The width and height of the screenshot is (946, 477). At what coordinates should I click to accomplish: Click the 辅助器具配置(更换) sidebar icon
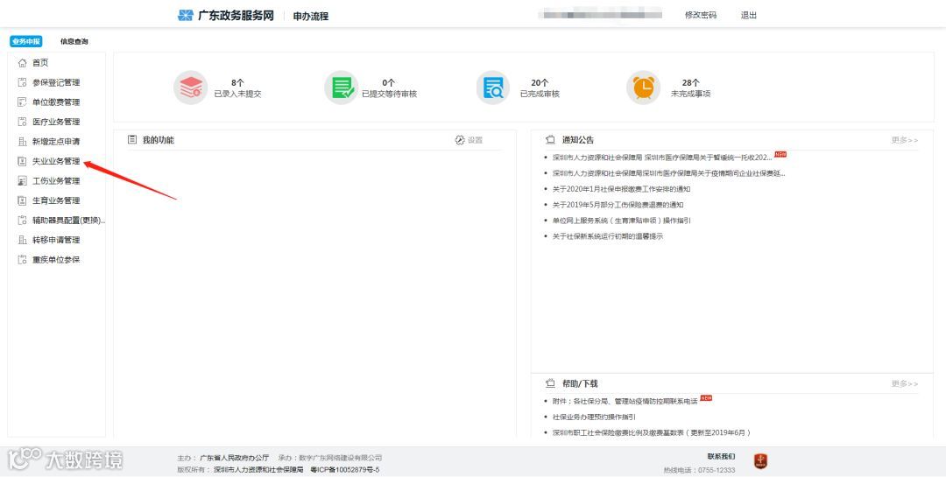pyautogui.click(x=22, y=220)
